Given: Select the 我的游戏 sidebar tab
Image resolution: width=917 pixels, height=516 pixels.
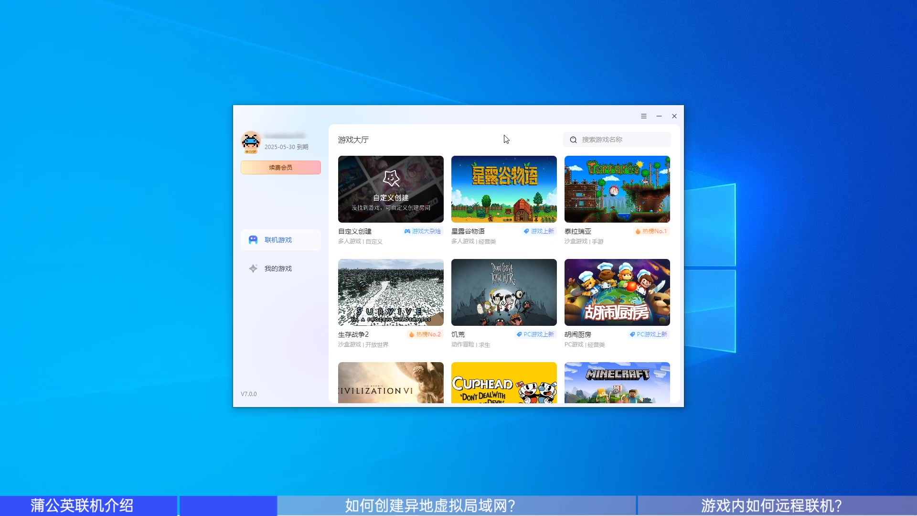Looking at the screenshot, I should pyautogui.click(x=281, y=269).
